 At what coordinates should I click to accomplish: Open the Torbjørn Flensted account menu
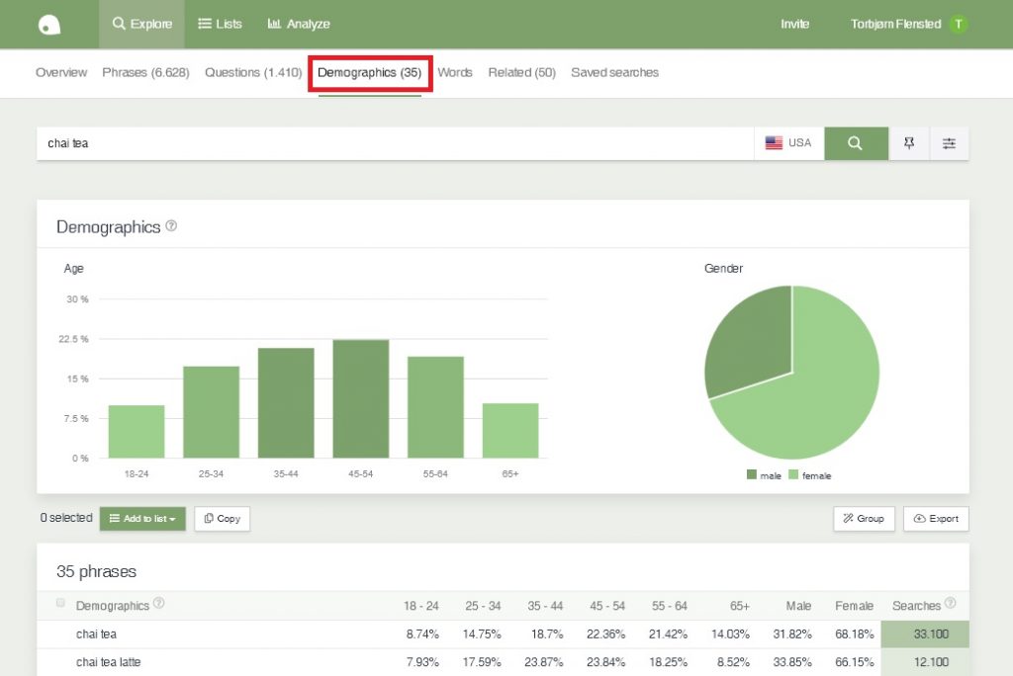point(897,24)
